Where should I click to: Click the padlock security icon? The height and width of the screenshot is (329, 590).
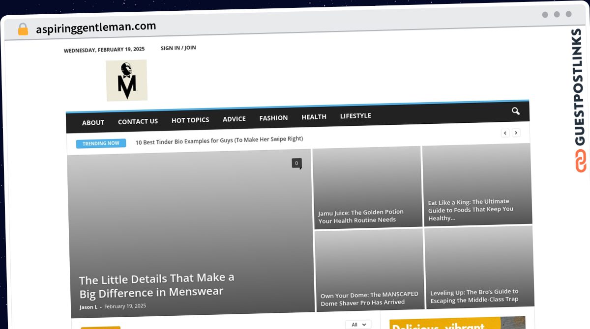pos(23,29)
